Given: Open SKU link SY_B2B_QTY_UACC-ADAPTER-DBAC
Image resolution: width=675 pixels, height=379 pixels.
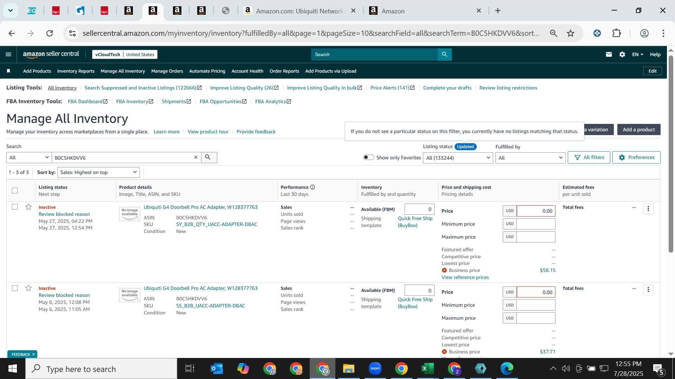Looking at the screenshot, I should pyautogui.click(x=217, y=224).
